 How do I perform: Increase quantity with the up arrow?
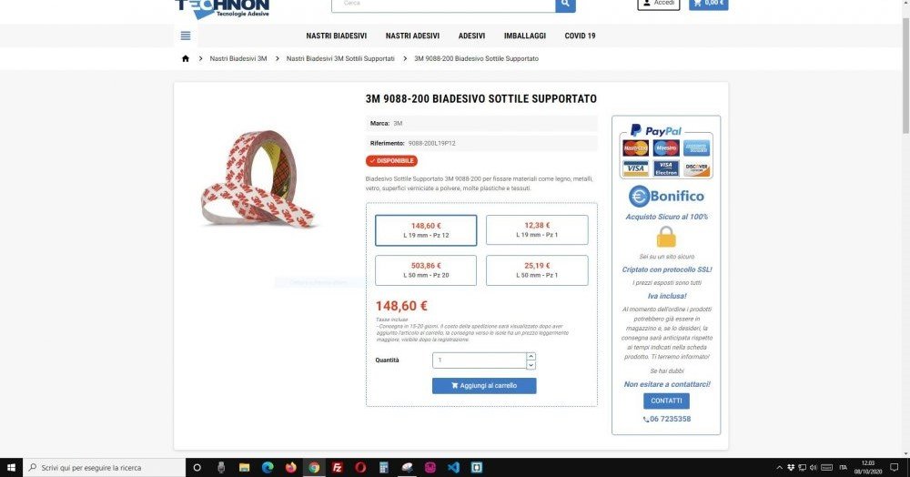click(x=531, y=356)
